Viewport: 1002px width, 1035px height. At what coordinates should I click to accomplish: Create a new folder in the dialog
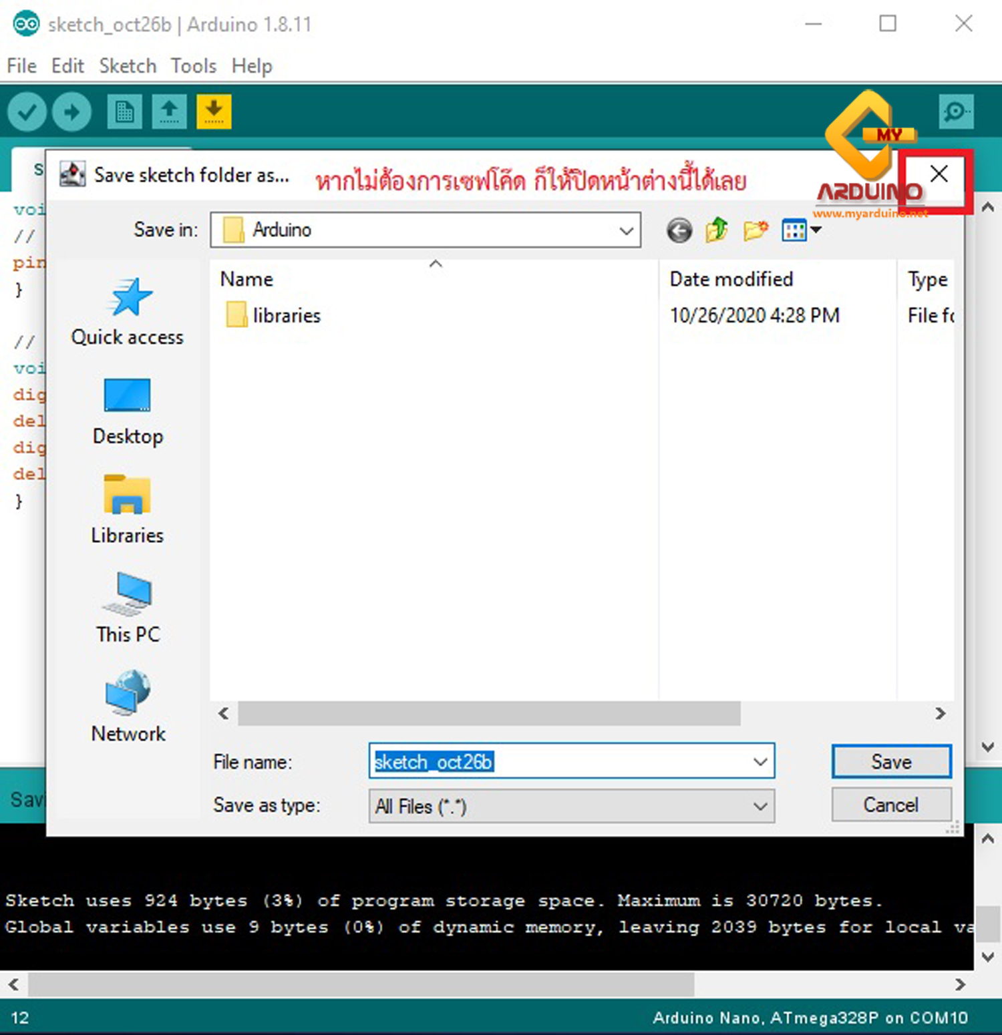[755, 230]
